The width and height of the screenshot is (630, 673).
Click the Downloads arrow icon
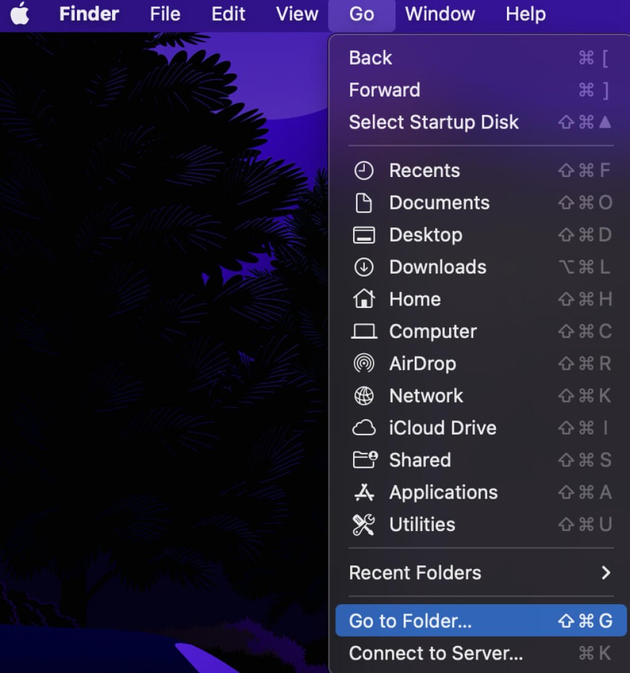click(364, 267)
